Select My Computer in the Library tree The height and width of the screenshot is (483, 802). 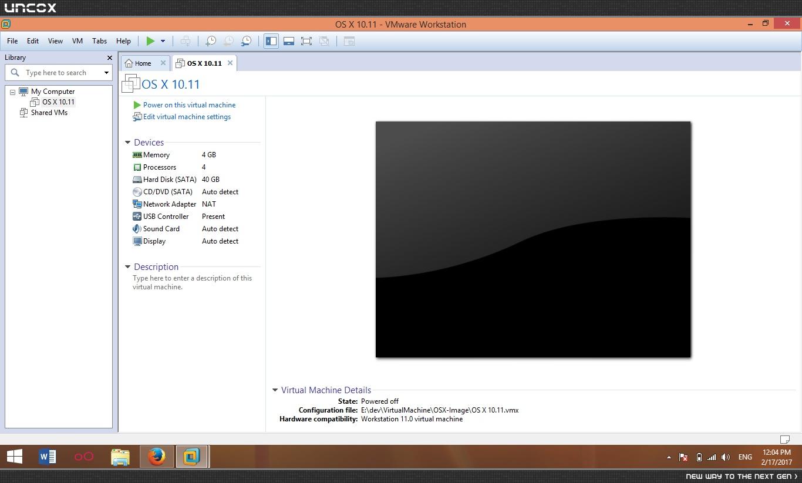[53, 92]
